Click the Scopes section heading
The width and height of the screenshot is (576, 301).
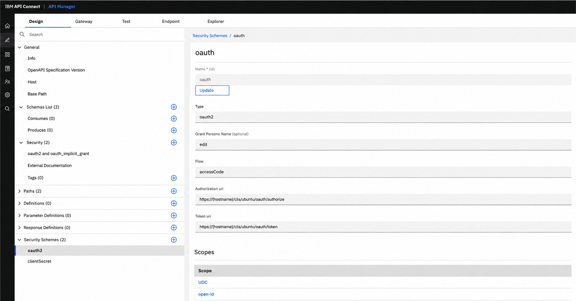(204, 252)
